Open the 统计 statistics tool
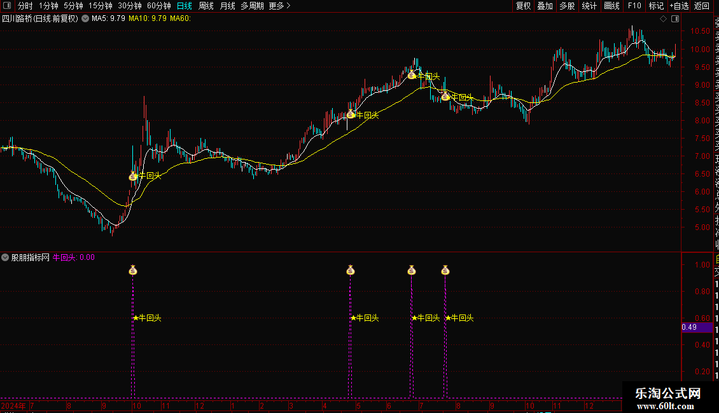This screenshot has width=719, height=413. coord(589,6)
